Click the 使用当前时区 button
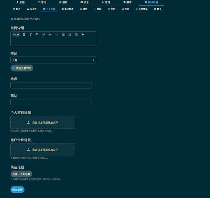The height and width of the screenshot is (198, 210). tap(22, 68)
